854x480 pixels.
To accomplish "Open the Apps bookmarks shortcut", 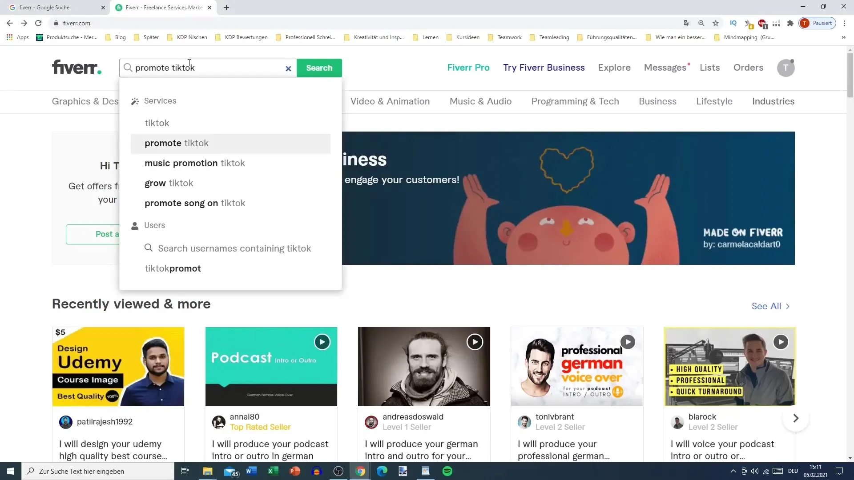I will click(x=18, y=37).
